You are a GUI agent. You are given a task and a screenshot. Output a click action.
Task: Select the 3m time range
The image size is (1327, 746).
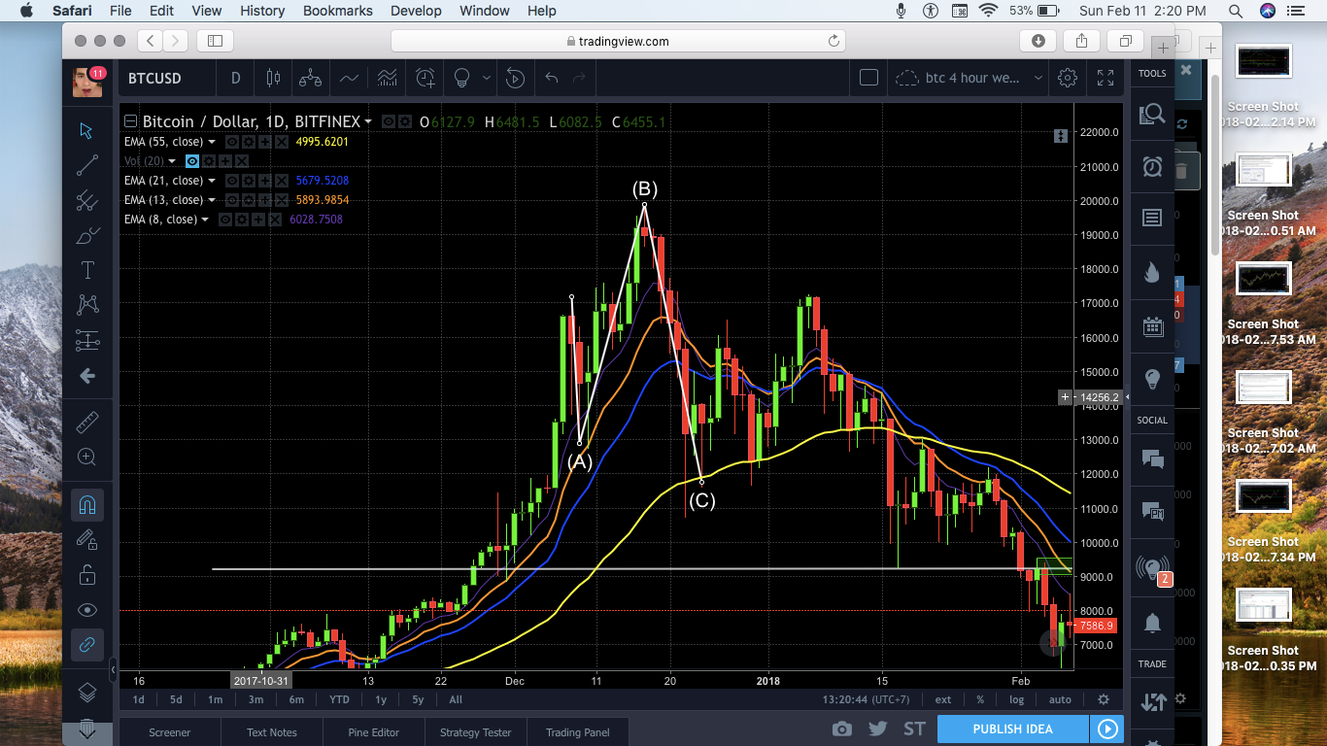coord(255,699)
